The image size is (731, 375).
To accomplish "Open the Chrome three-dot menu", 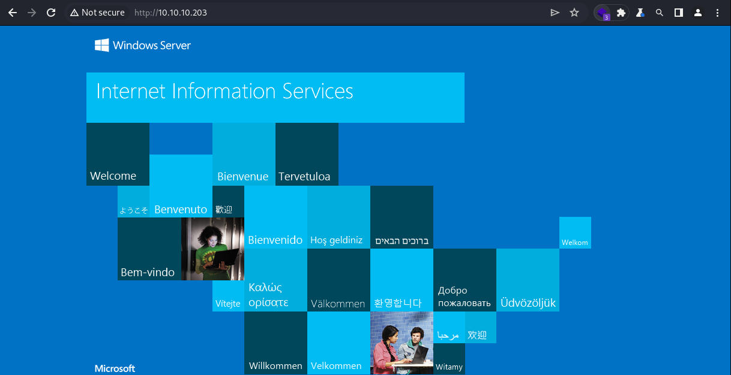I will pos(717,13).
